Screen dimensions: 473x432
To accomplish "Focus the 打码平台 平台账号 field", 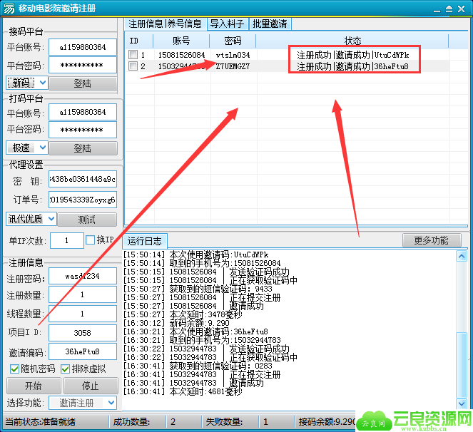I will click(83, 112).
